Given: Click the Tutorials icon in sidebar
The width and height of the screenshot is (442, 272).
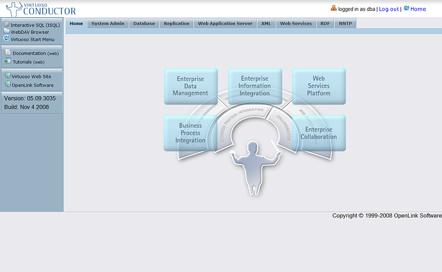Looking at the screenshot, I should (8, 61).
